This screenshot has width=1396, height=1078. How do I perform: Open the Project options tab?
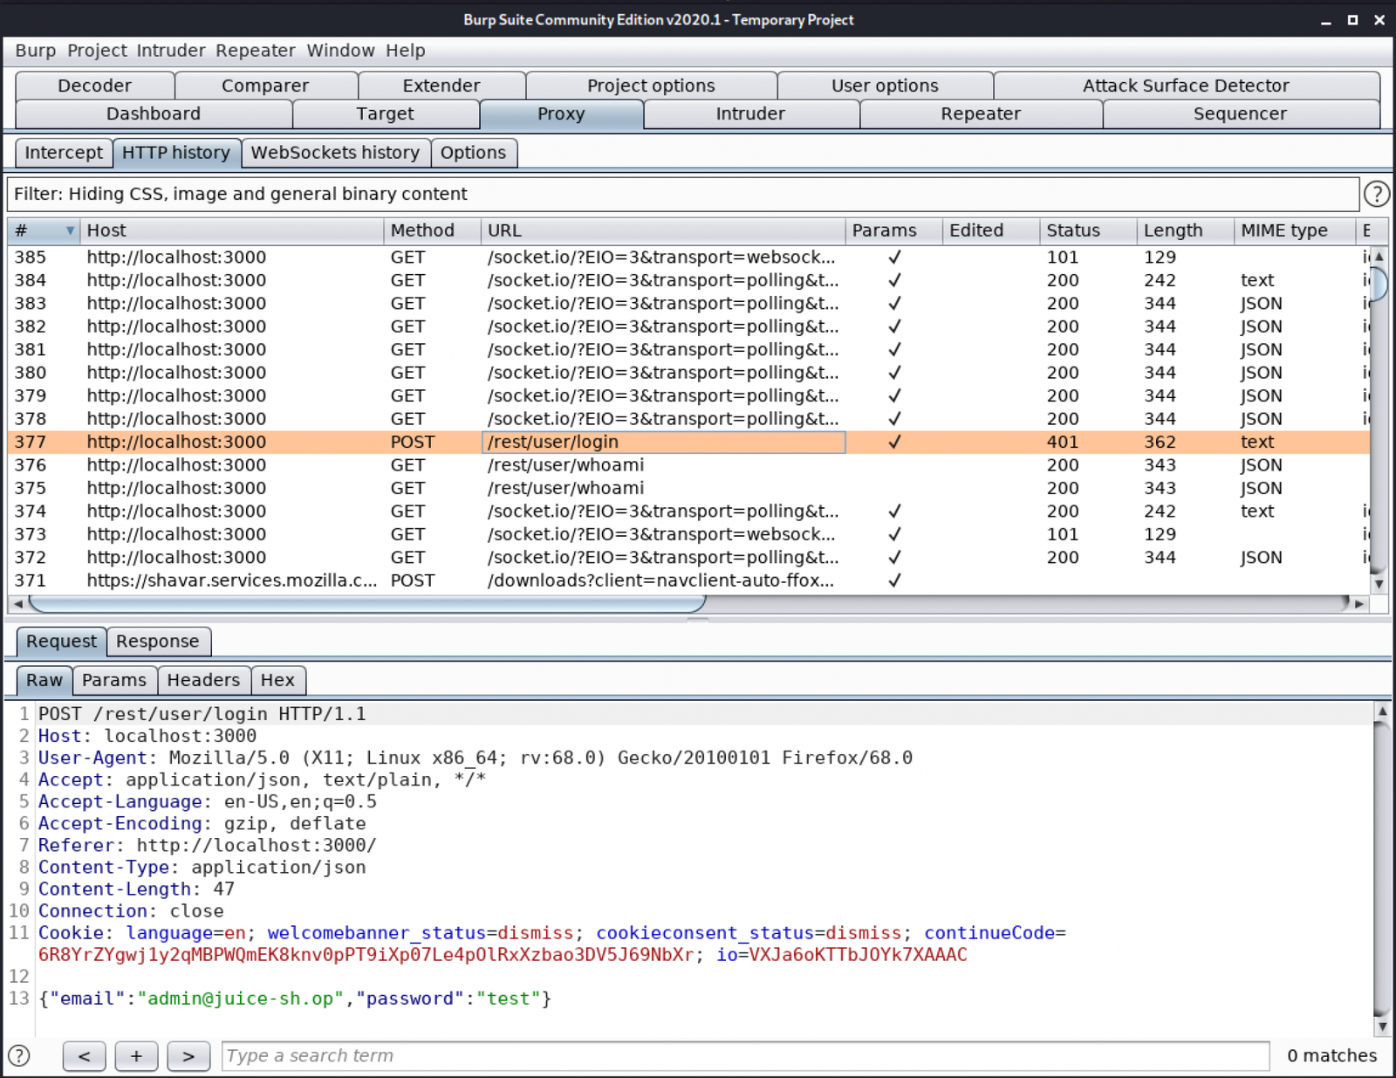click(651, 86)
